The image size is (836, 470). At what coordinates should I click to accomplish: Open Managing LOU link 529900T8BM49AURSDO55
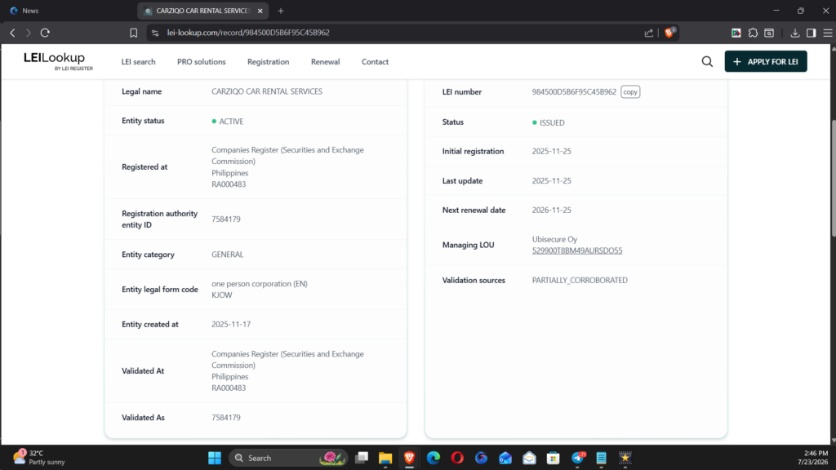pos(577,251)
